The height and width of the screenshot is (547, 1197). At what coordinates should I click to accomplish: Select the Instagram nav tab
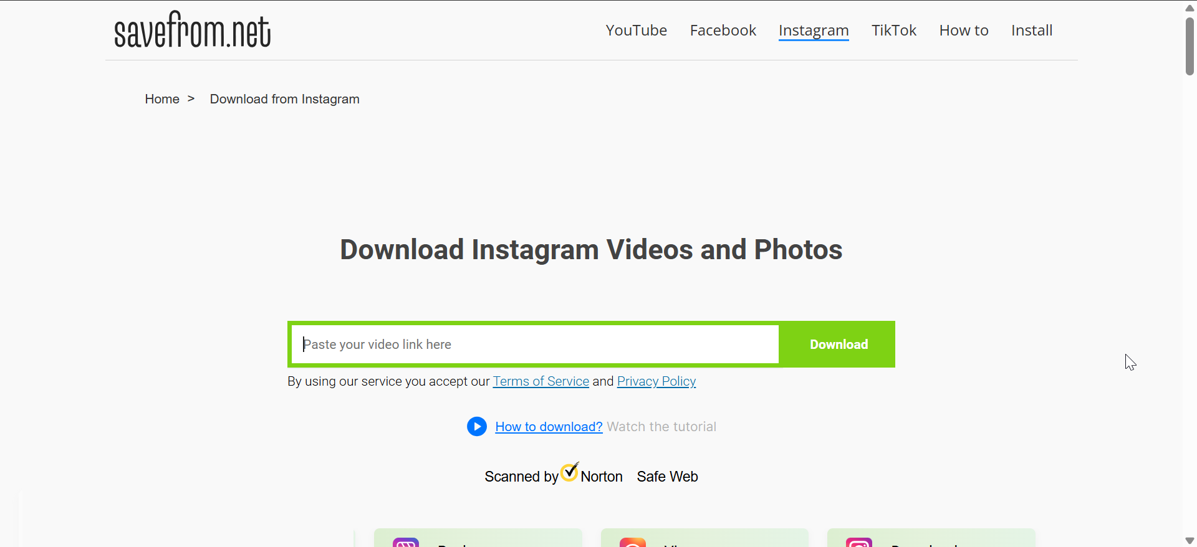pyautogui.click(x=814, y=31)
